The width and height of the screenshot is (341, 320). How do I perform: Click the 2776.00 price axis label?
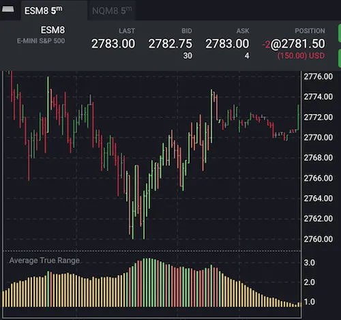coord(318,76)
